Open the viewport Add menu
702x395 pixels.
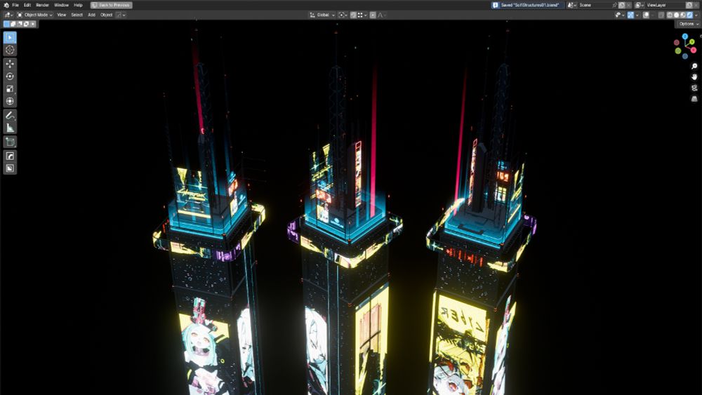(91, 15)
